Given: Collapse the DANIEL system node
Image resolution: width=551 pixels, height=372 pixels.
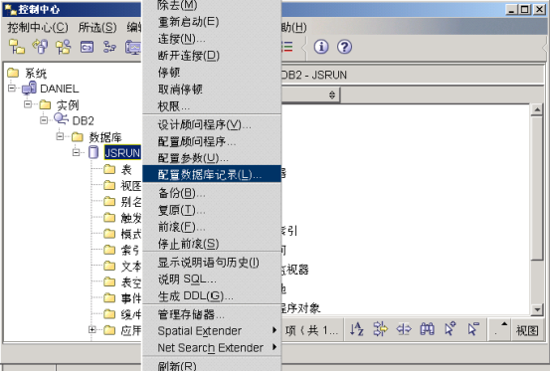Looking at the screenshot, I should tap(12, 88).
